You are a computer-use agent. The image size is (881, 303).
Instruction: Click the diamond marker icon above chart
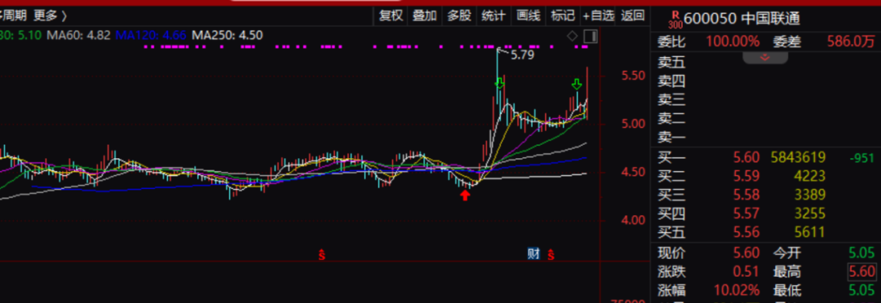click(572, 37)
